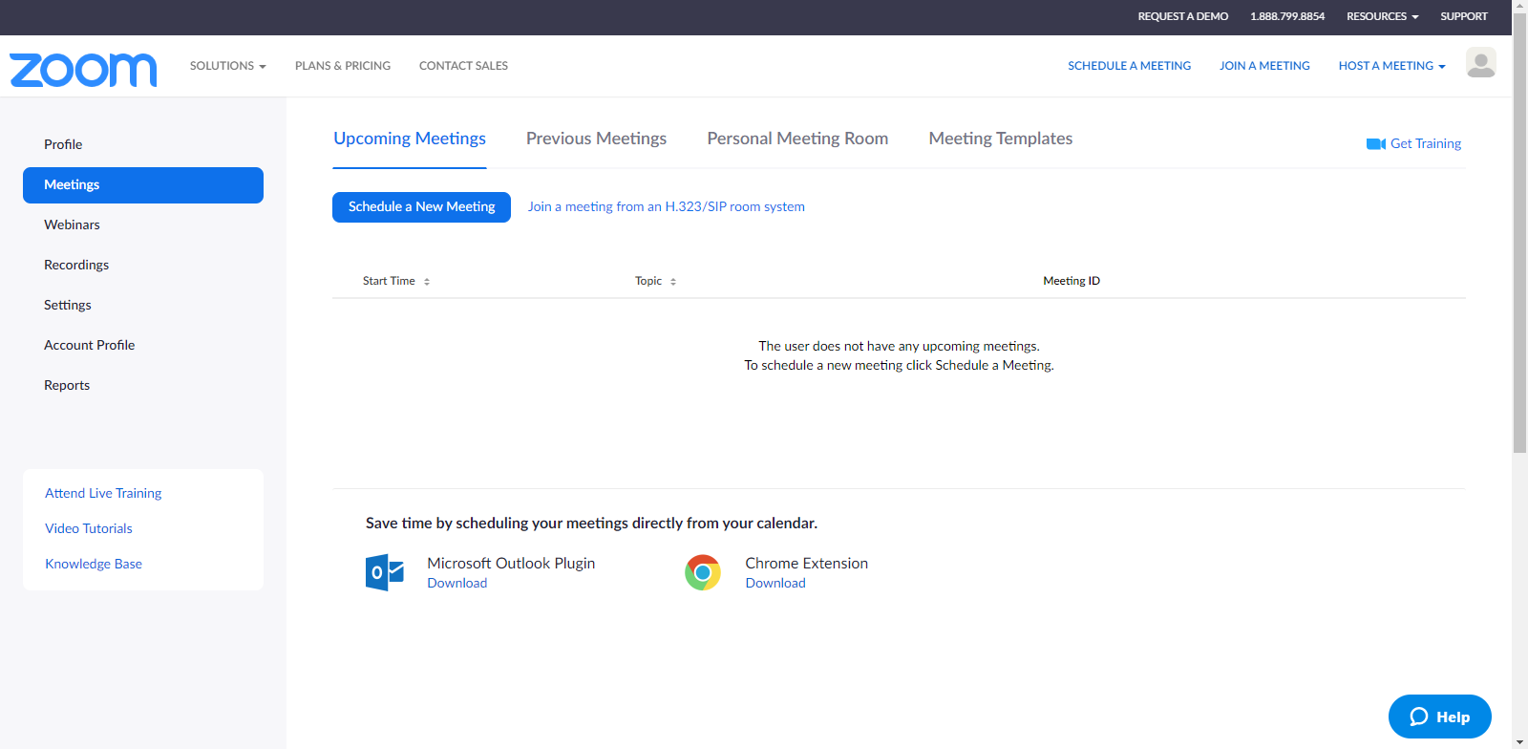
Task: Select Meetings in the sidebar
Action: pos(143,185)
